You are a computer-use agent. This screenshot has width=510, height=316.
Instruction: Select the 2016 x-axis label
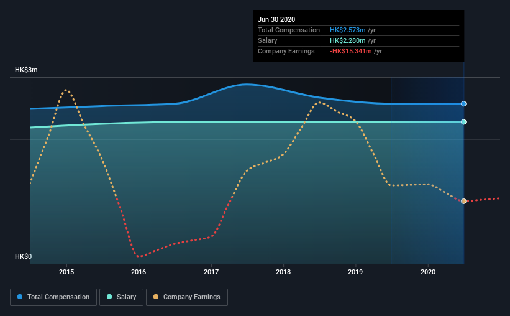point(139,272)
